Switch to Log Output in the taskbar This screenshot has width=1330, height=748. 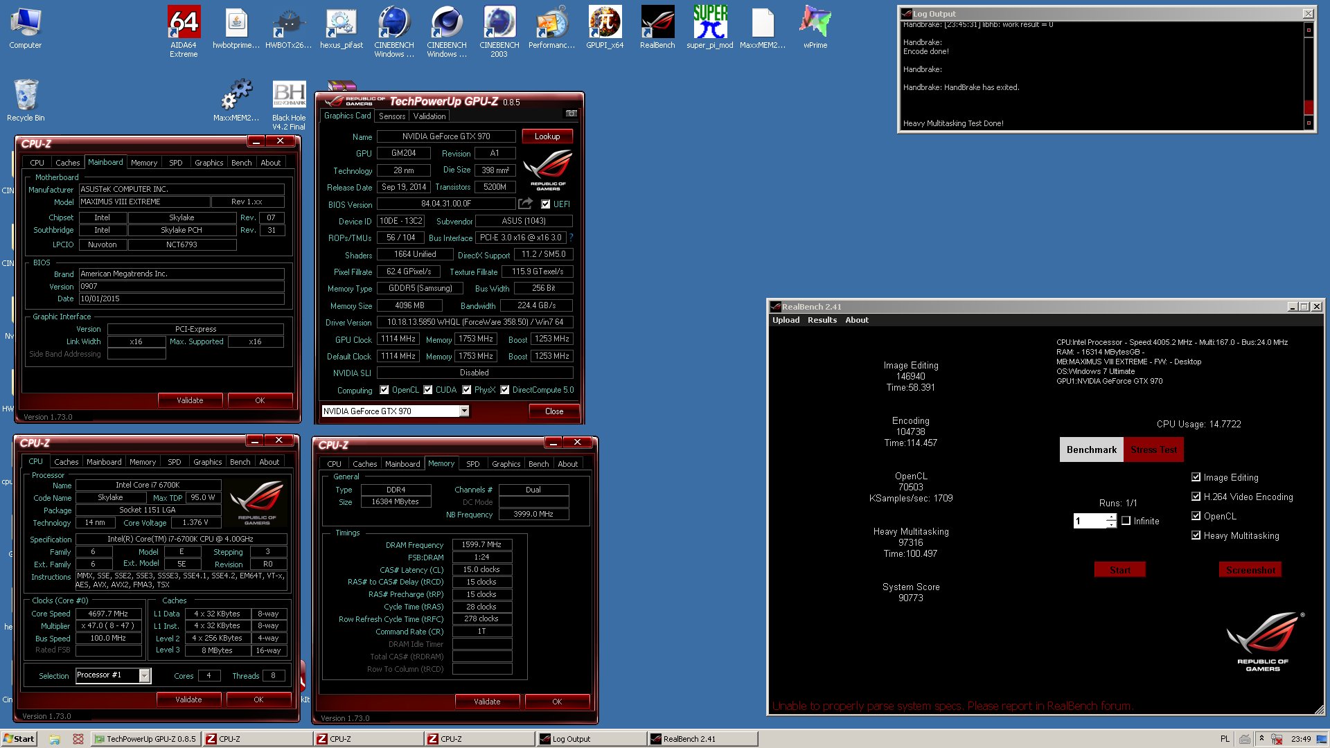(591, 739)
